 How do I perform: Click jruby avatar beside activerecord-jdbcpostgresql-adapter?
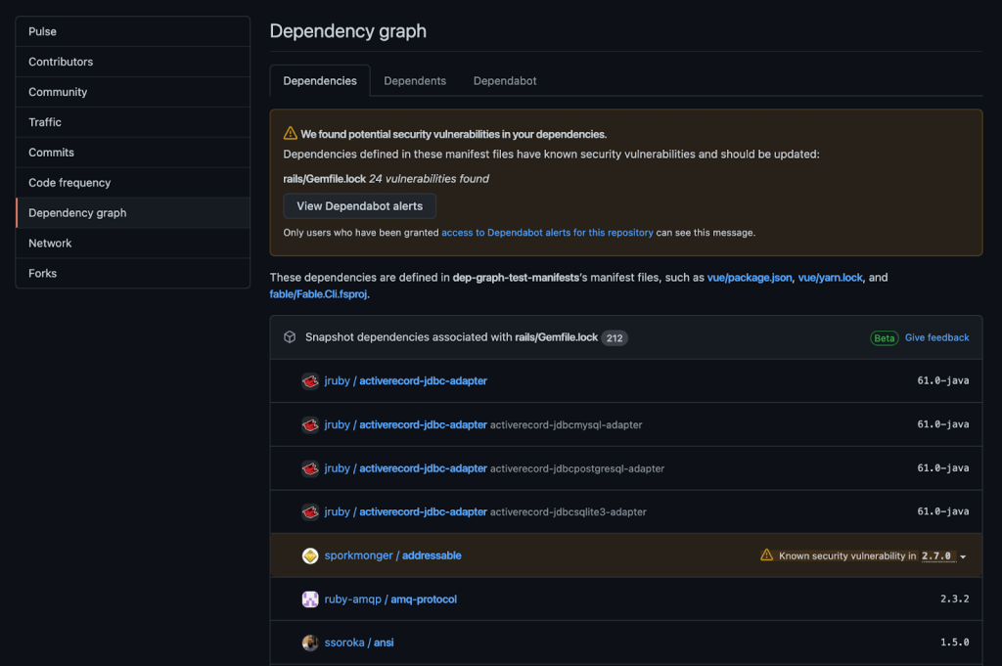tap(310, 468)
